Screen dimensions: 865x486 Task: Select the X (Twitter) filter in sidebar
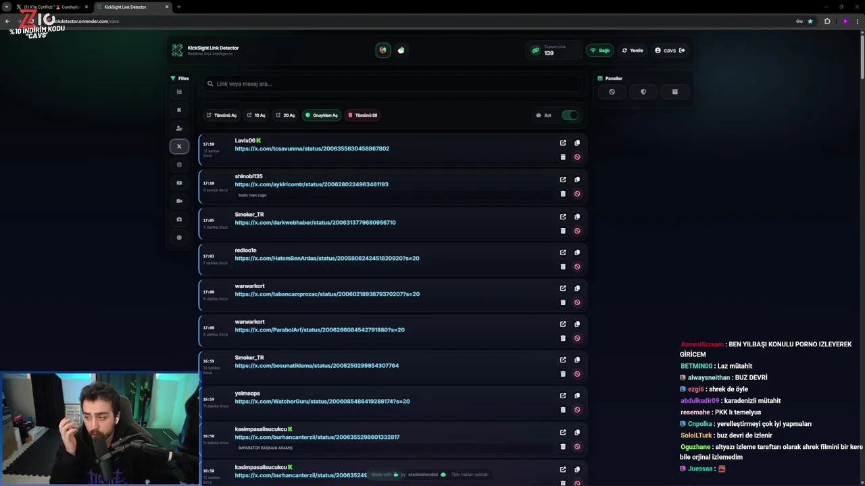179,146
